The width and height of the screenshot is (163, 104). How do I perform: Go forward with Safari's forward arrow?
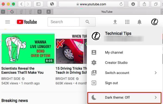28,4
